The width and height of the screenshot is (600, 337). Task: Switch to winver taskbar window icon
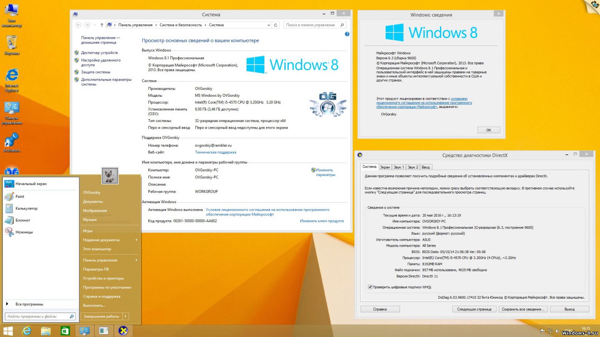104,331
